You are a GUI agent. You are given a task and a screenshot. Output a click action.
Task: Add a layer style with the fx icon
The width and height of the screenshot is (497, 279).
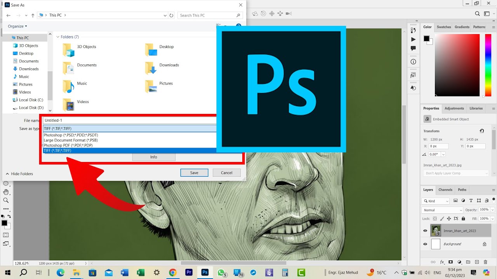tap(442, 262)
